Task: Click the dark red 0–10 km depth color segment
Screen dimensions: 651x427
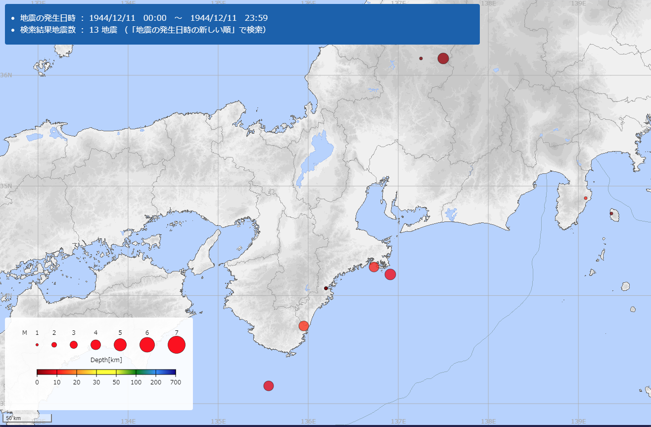Action: pyautogui.click(x=47, y=372)
